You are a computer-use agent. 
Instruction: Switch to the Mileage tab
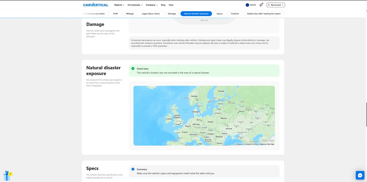pos(130,13)
